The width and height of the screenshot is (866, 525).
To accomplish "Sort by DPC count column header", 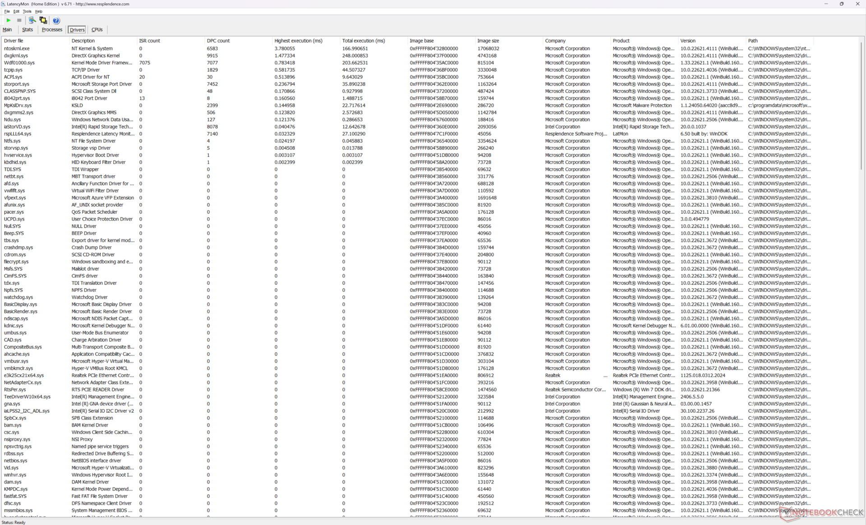I will pyautogui.click(x=218, y=41).
